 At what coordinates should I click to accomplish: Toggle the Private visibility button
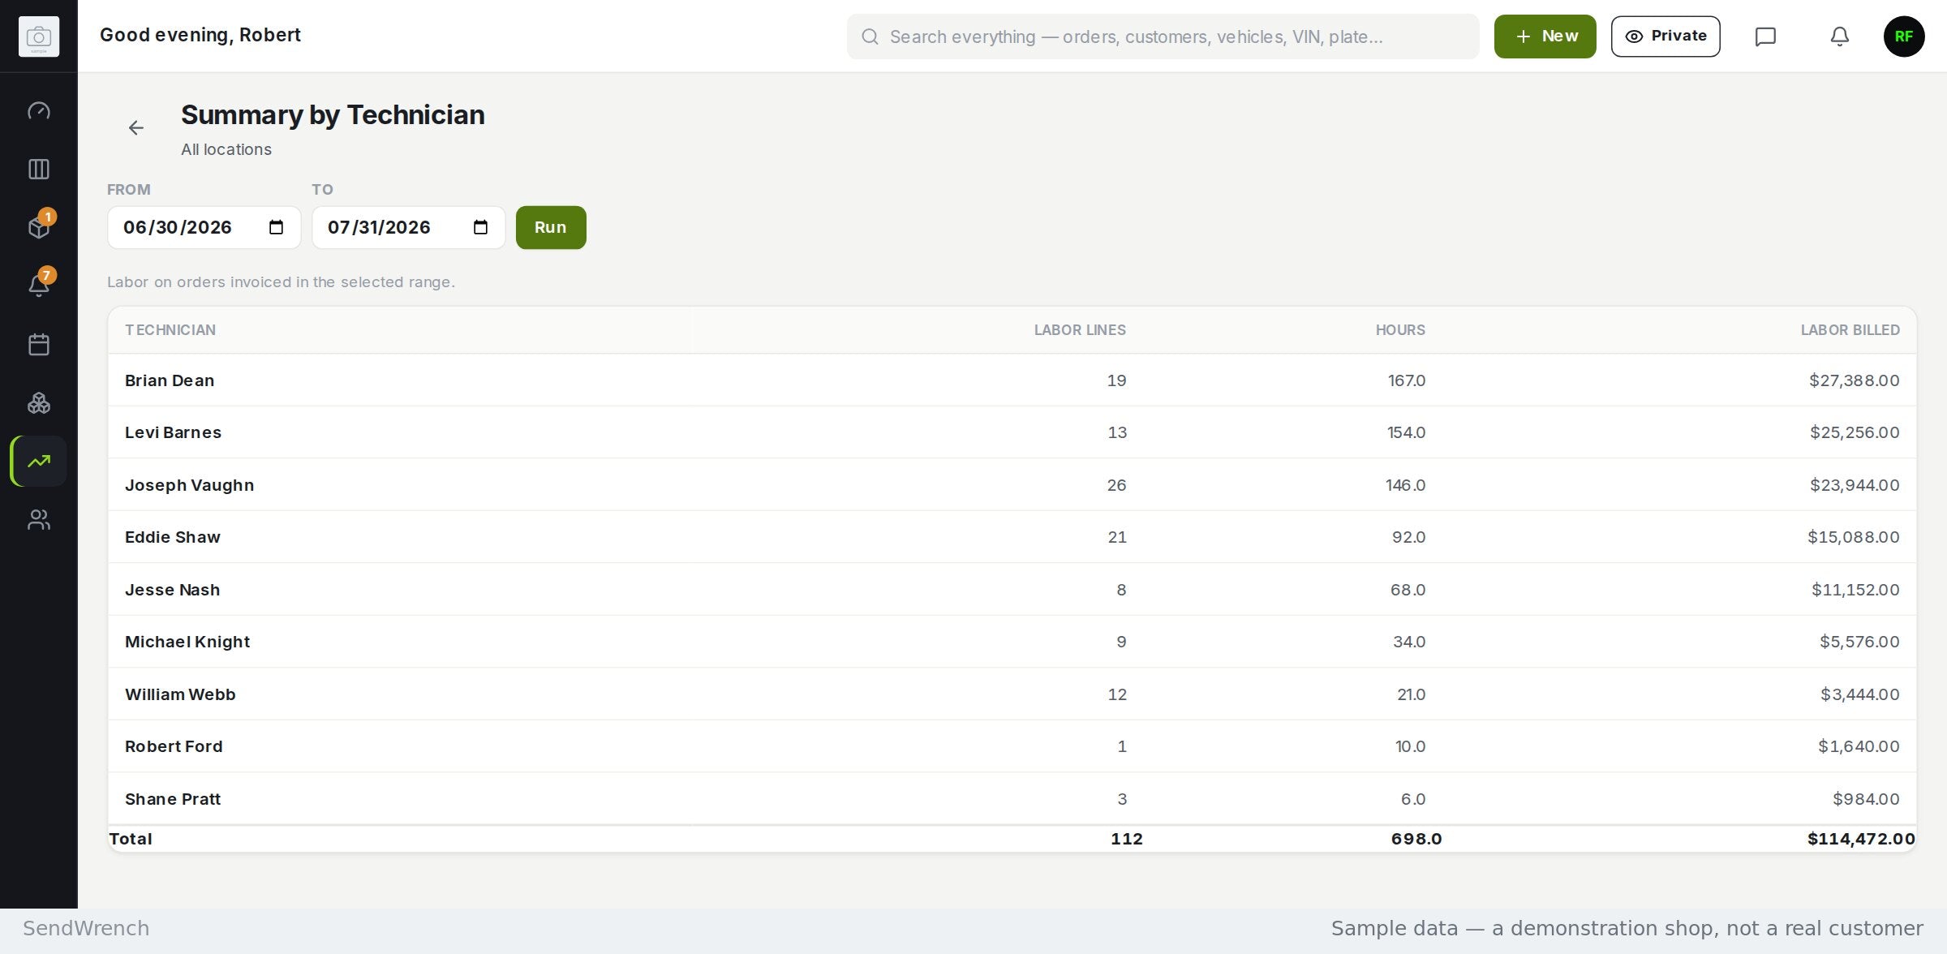click(1665, 37)
